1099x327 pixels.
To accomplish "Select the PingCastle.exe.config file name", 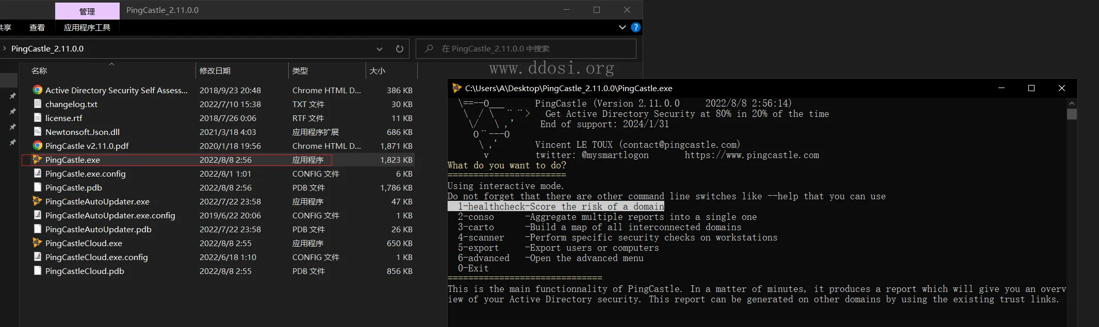I will pos(86,174).
